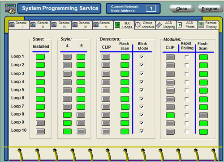Uncheck Blink Mode for Loop 10
The height and width of the screenshot is (162, 224).
click(141, 131)
